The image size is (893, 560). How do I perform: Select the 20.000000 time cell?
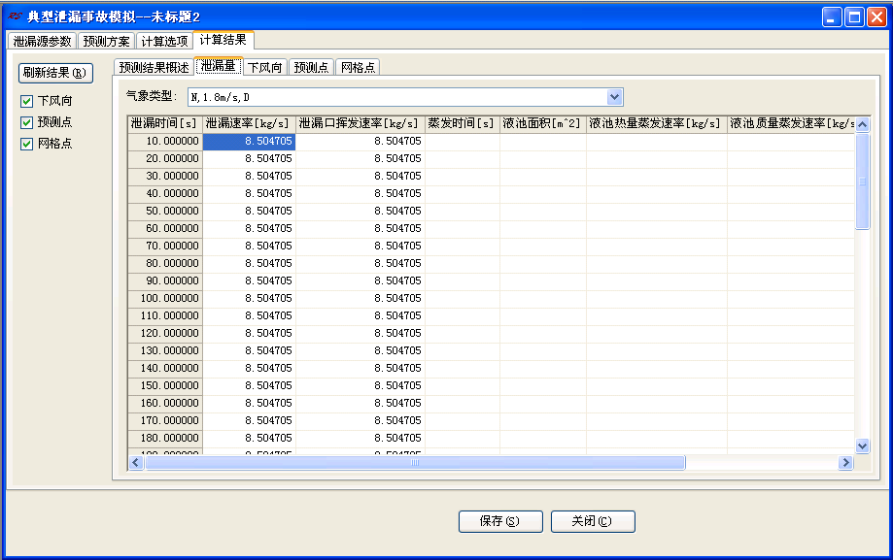[165, 159]
